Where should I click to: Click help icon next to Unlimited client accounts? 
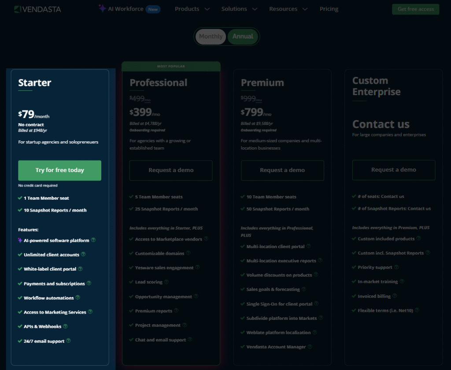pos(83,254)
